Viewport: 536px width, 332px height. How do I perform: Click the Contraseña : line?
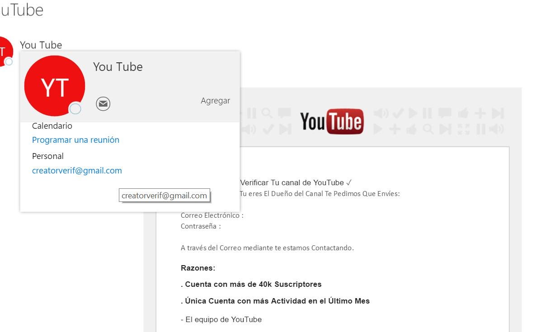pos(201,226)
